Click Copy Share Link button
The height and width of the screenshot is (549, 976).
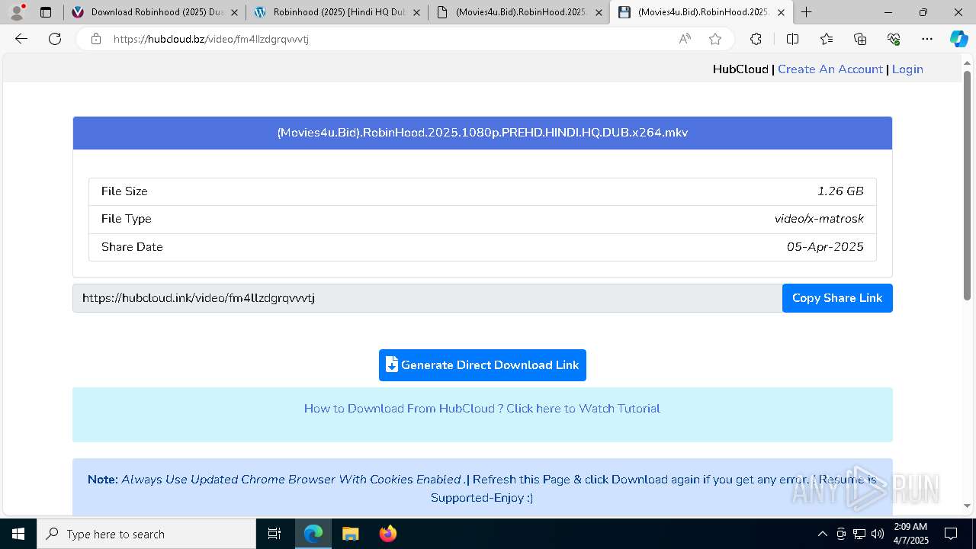tap(837, 298)
